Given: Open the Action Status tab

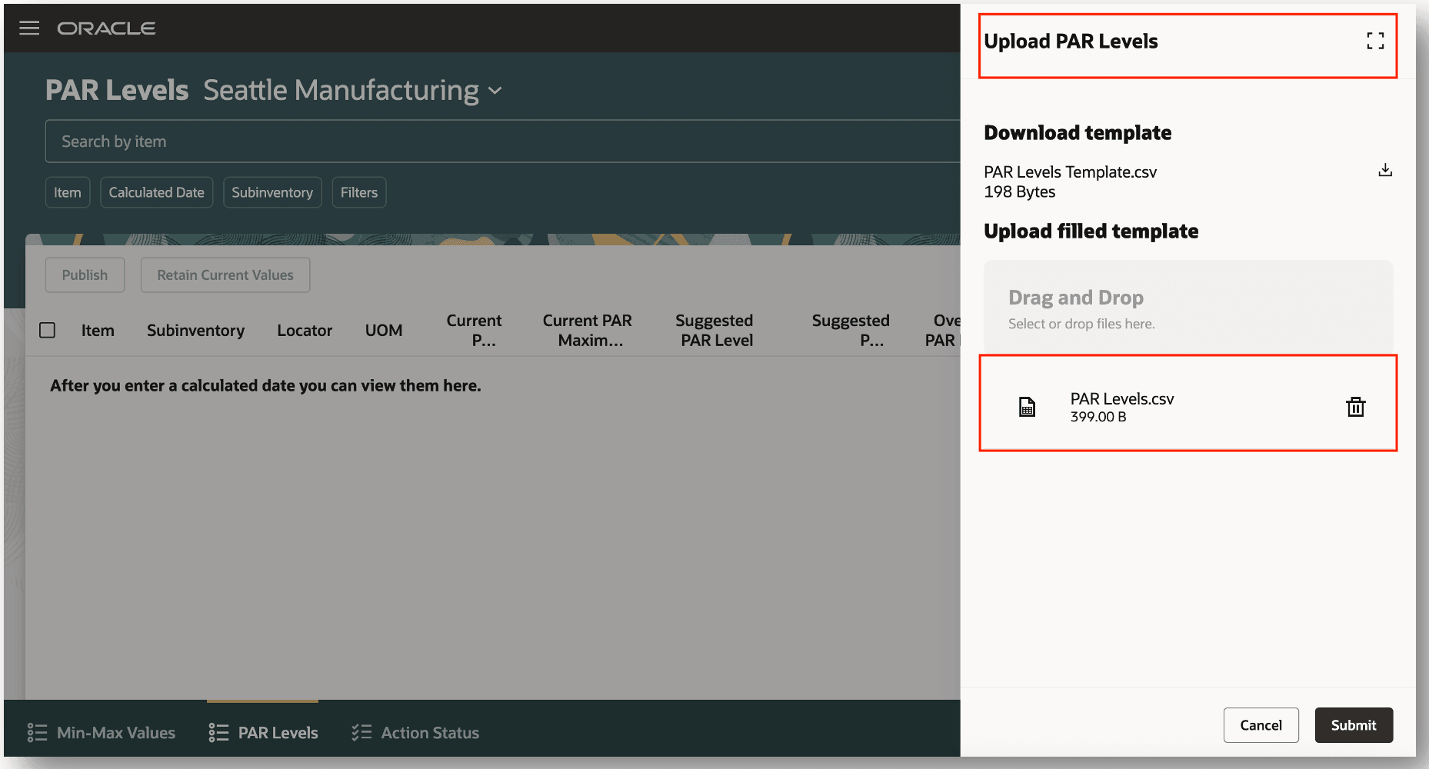Looking at the screenshot, I should point(415,733).
